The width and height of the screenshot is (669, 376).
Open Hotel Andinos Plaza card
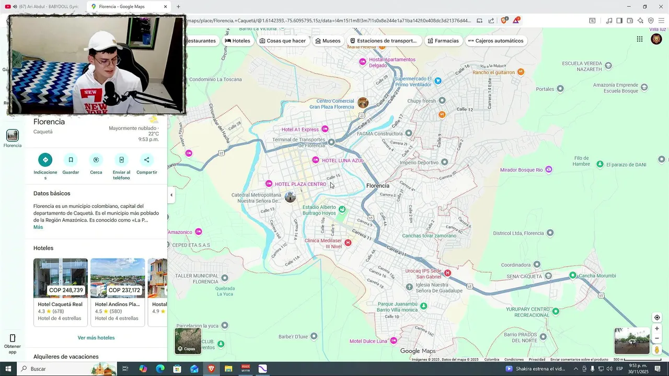[x=118, y=292]
